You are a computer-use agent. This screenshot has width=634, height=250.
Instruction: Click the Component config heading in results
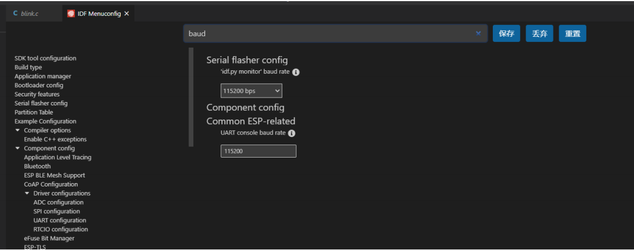click(x=246, y=108)
